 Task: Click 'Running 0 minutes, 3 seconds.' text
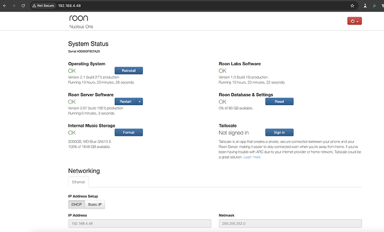coord(92,113)
